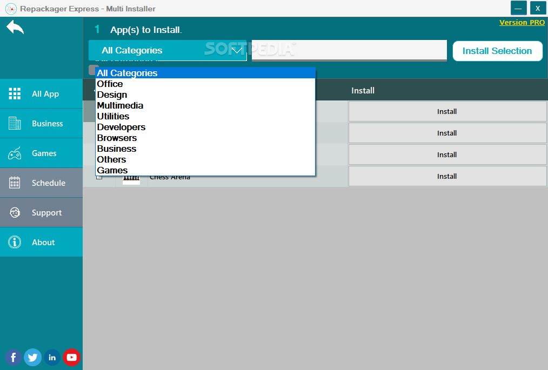Open the All Categories dropdown arrow

[x=237, y=50]
